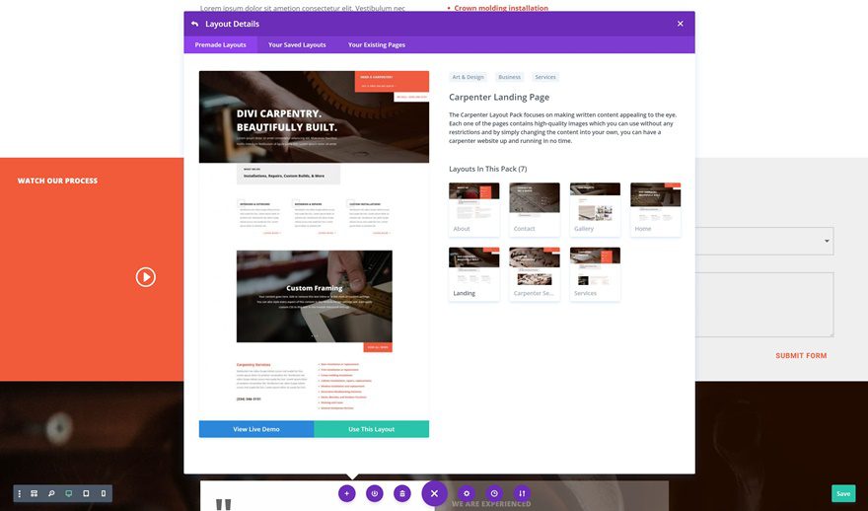
Task: Click the Layouts In This Pack (7) heading
Action: point(487,169)
